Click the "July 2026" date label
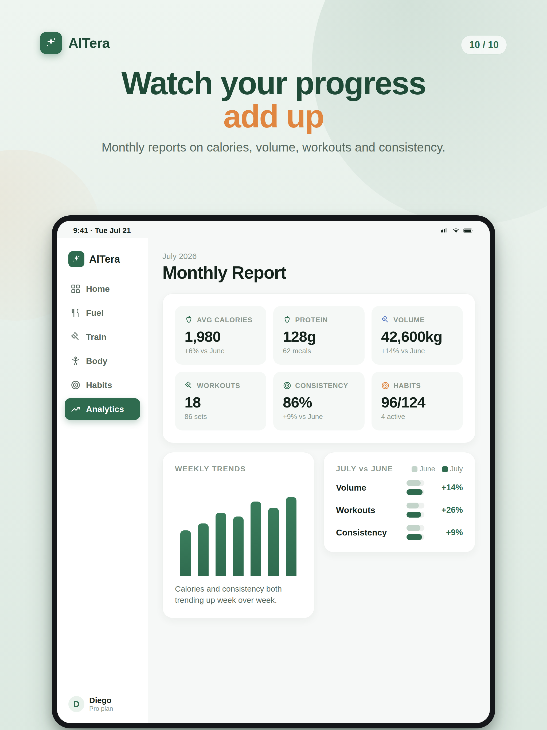Screen dimensions: 547x730 pyautogui.click(x=179, y=257)
